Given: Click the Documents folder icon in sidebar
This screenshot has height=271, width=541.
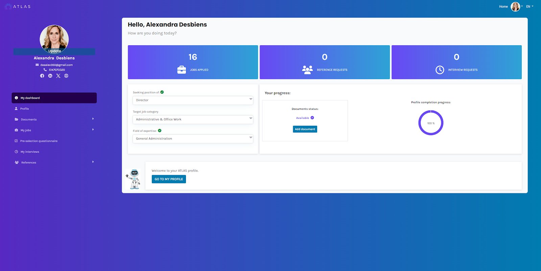Looking at the screenshot, I should click(16, 119).
